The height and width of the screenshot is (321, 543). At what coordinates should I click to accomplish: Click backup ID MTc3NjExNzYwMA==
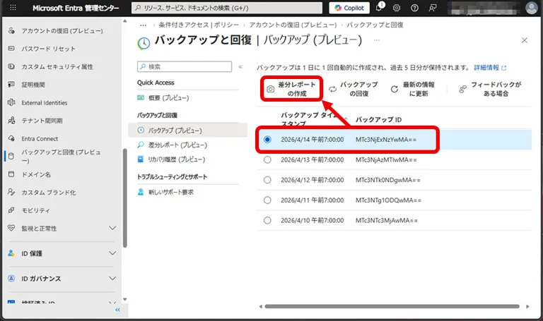coord(386,140)
